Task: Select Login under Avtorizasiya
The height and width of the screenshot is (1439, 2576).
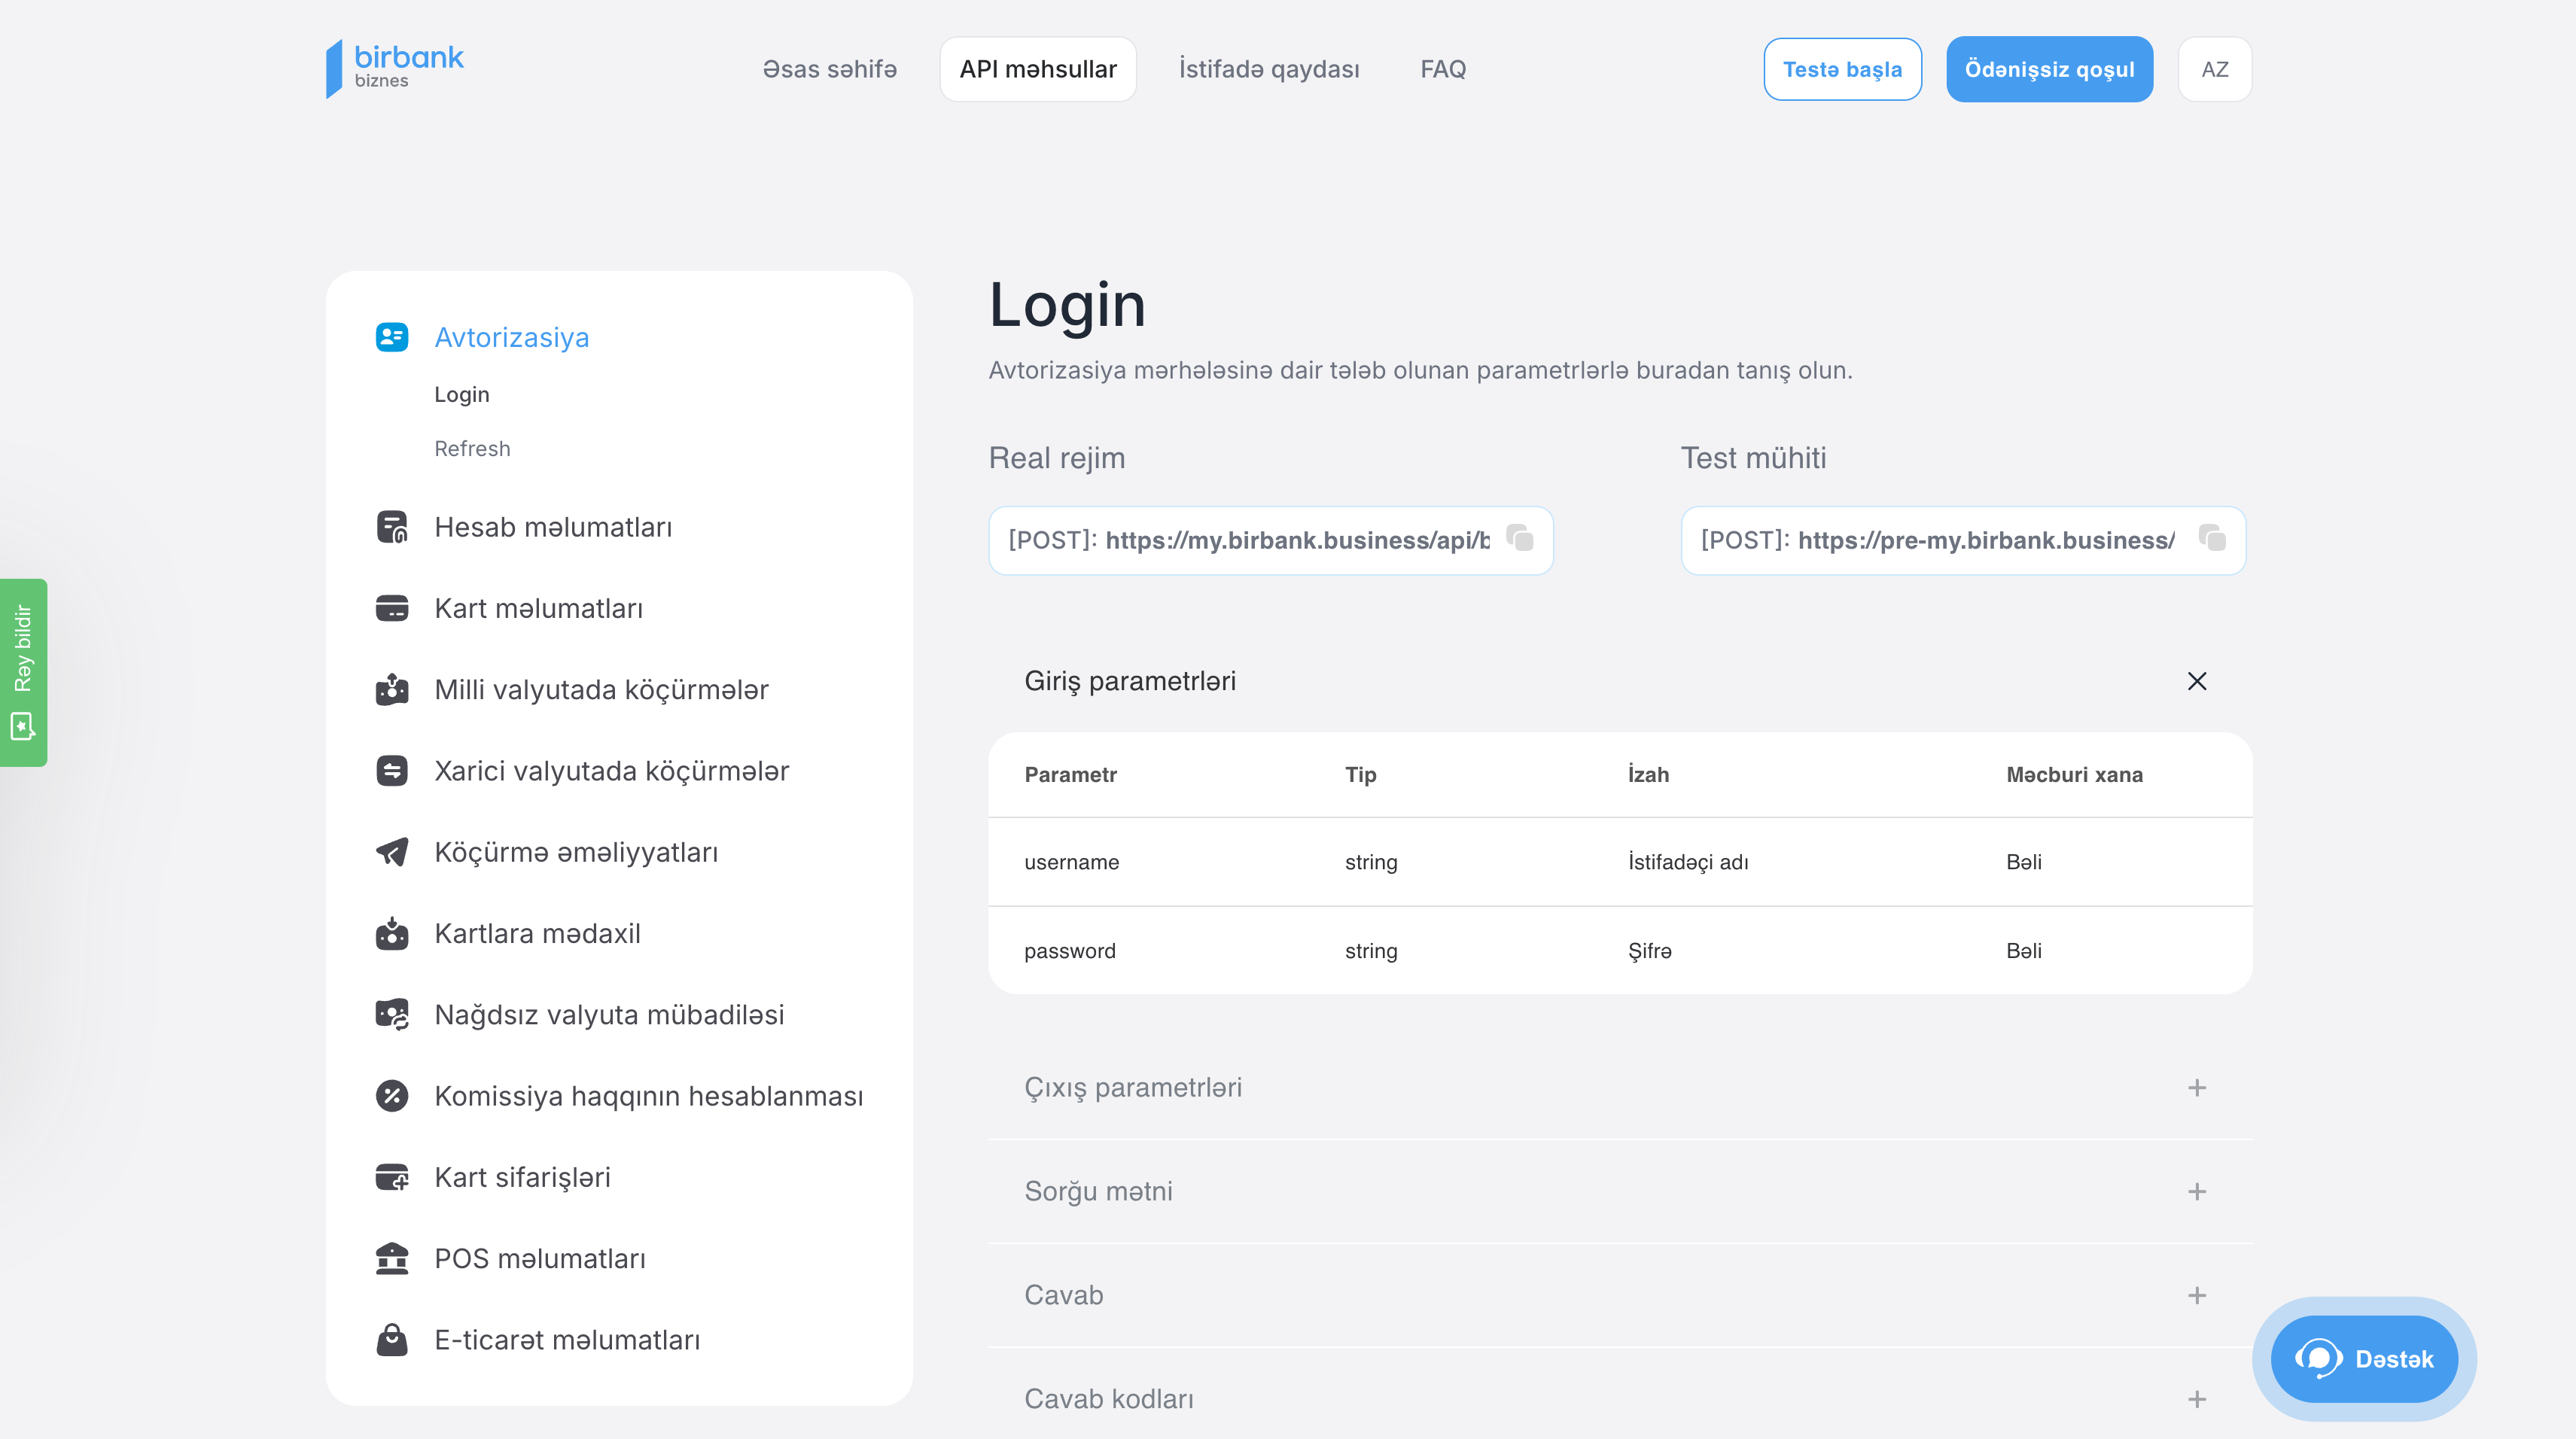Action: tap(461, 394)
